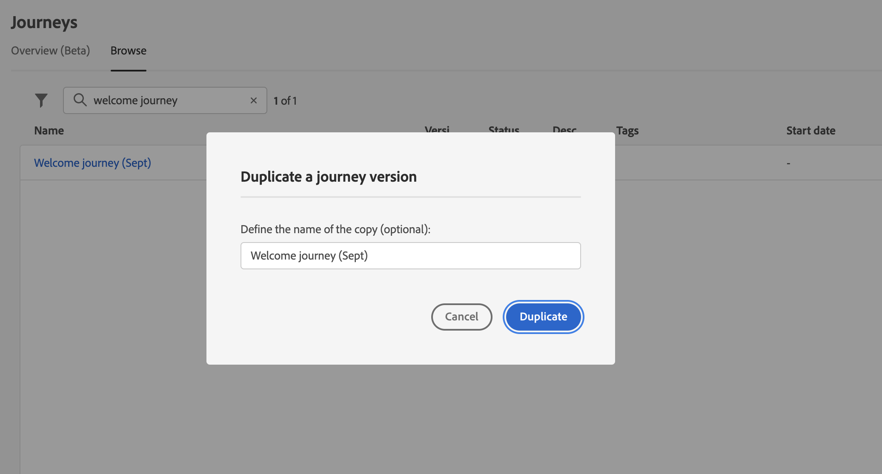Screen dimensions: 882x474
Task: Click the Status column header
Action: (504, 129)
